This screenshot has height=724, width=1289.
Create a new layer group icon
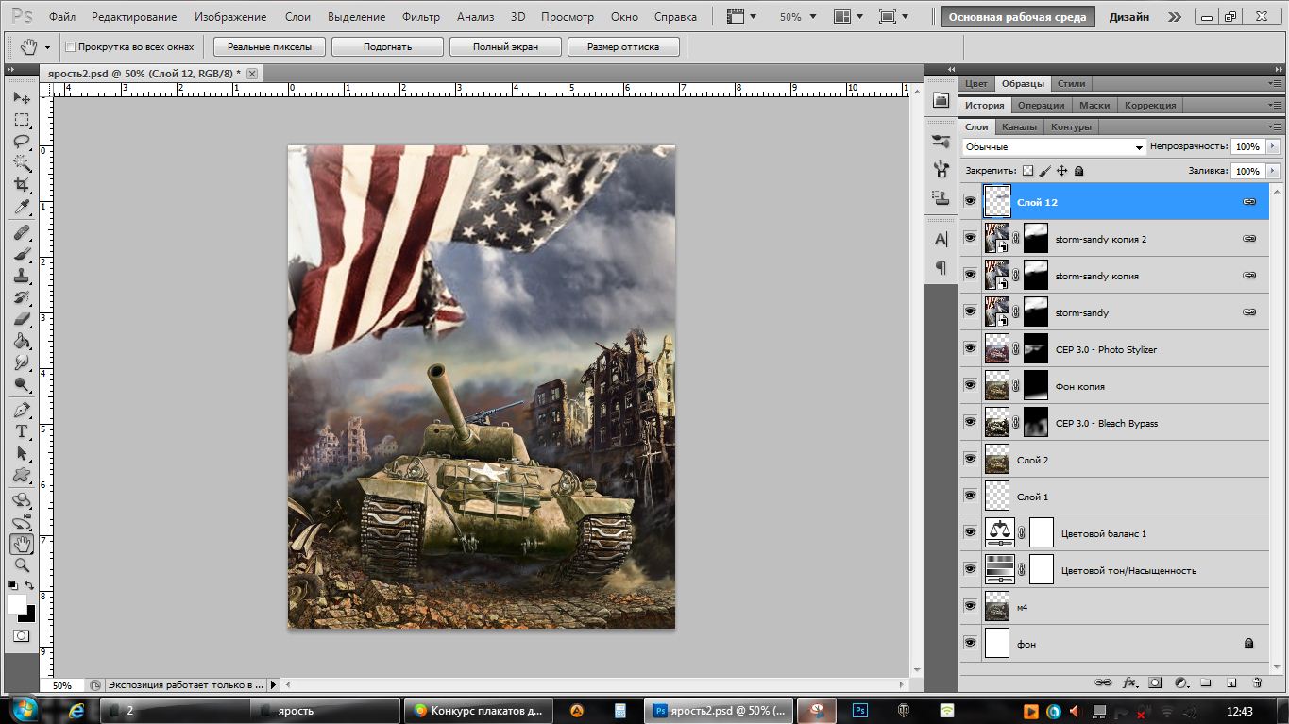1206,682
